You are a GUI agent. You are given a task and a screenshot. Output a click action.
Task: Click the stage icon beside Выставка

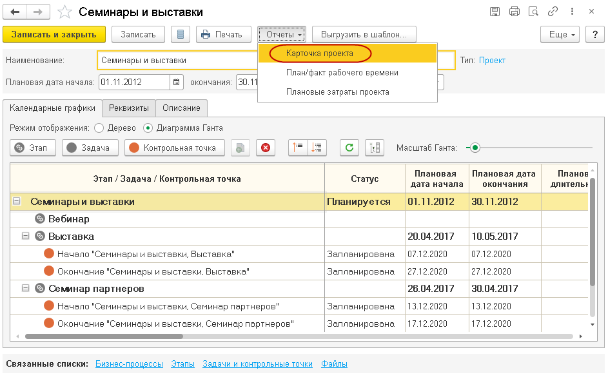click(x=40, y=236)
